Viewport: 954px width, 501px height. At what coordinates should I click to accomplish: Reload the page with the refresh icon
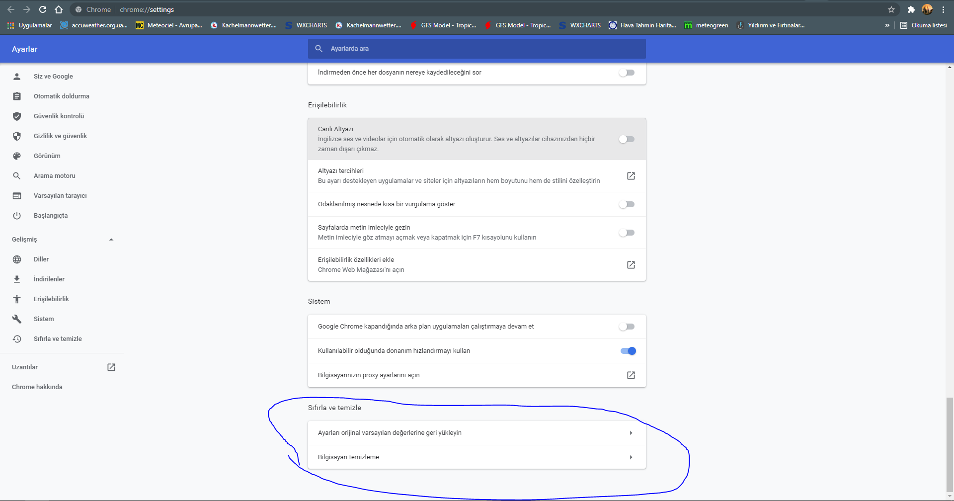point(43,9)
